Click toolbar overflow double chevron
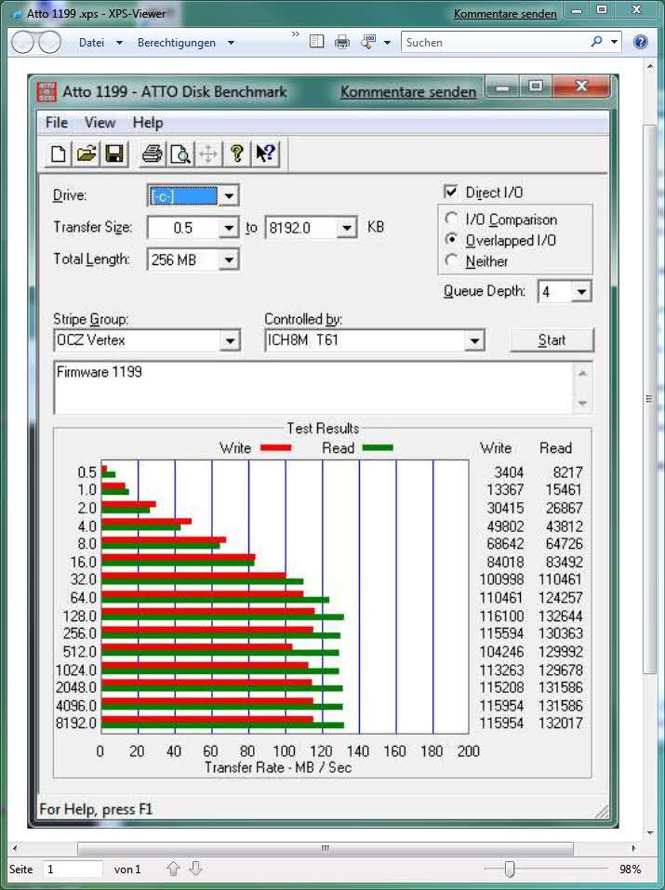665x890 pixels. pos(296,34)
